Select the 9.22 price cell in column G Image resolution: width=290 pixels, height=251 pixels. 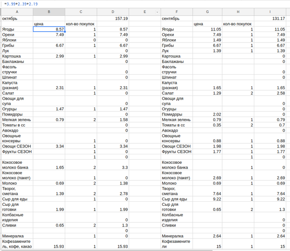(207, 199)
